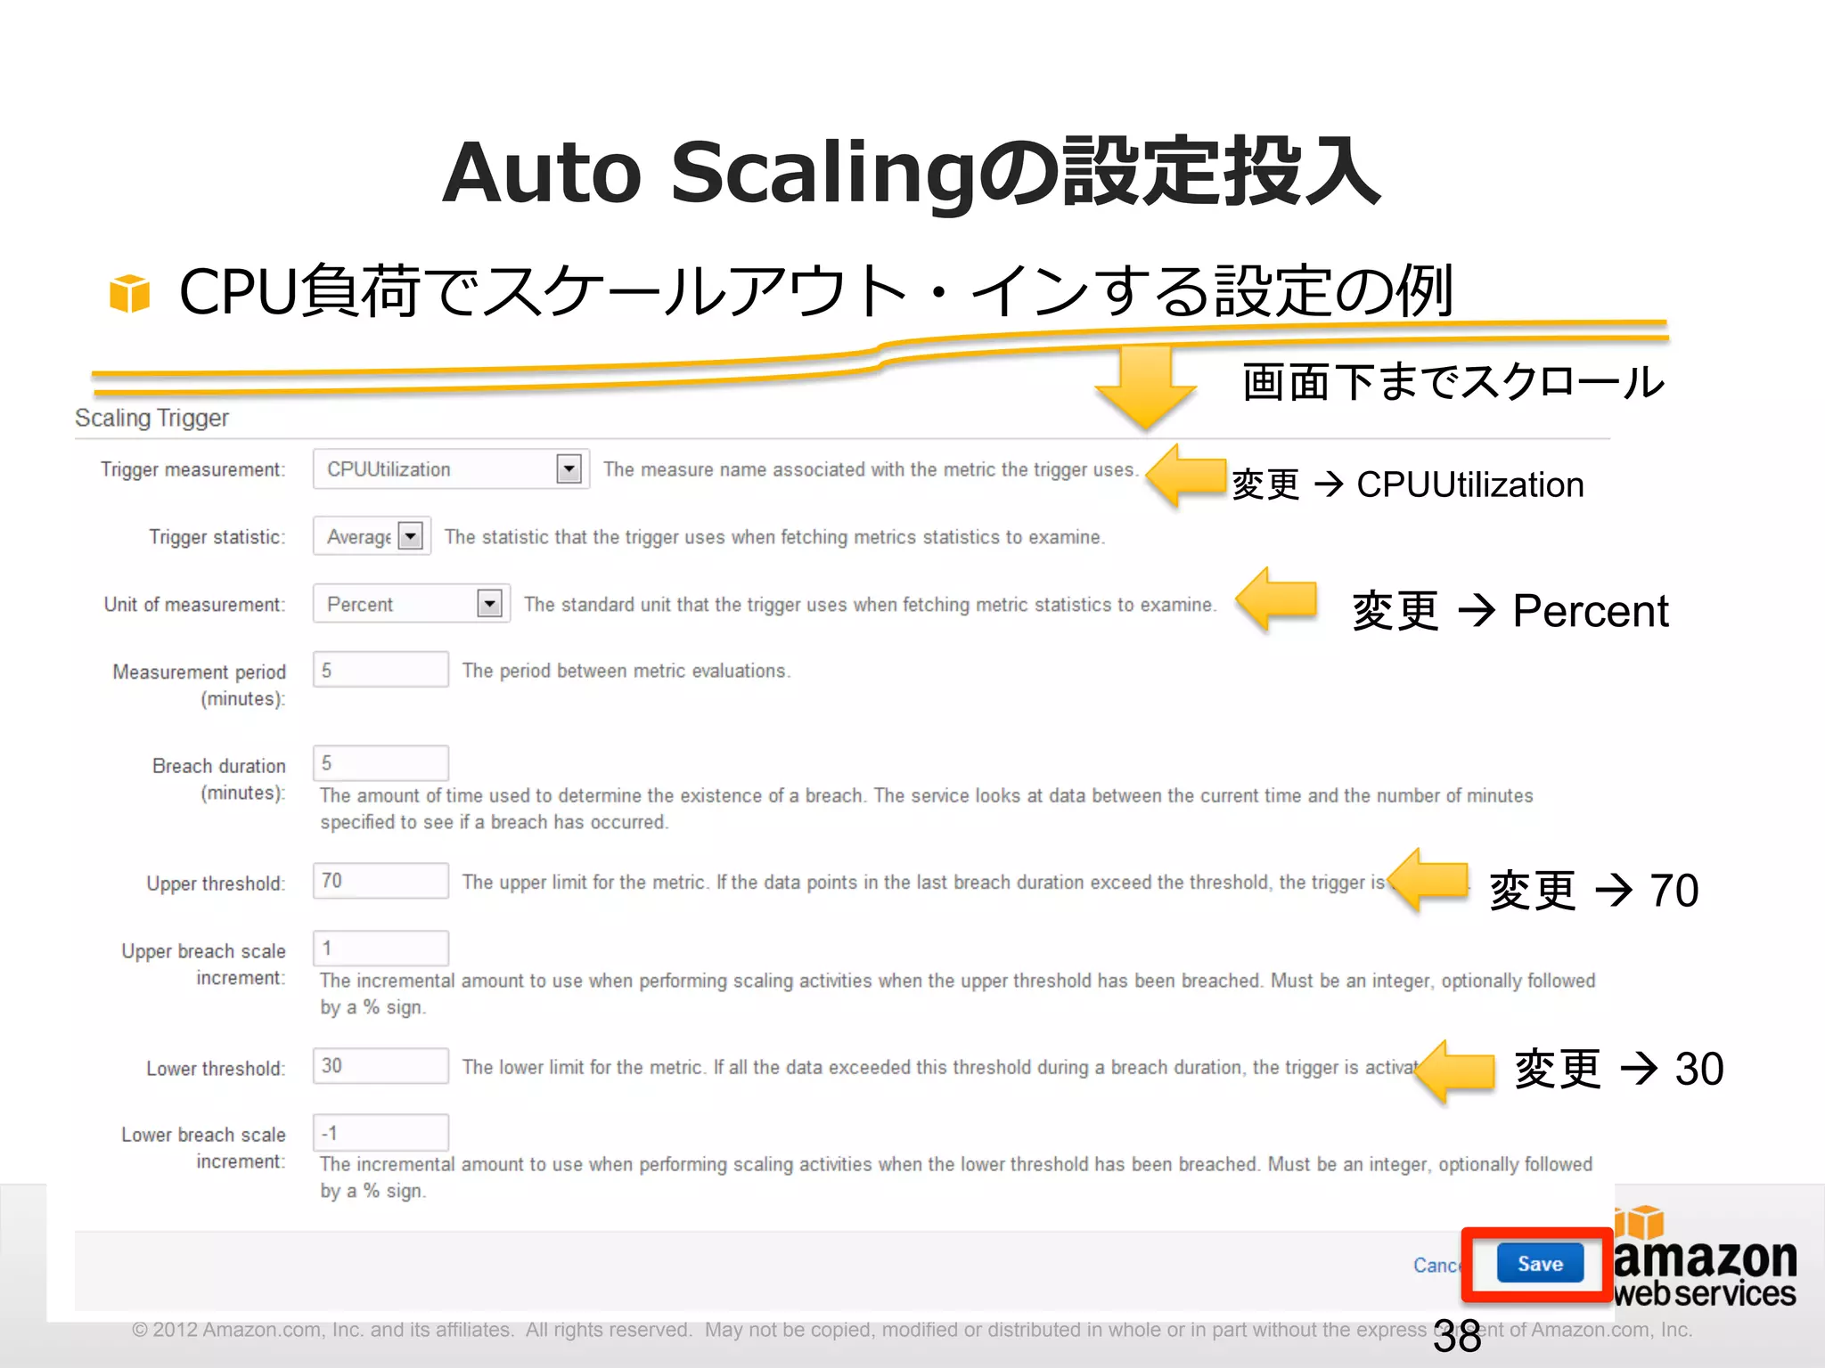Click the Lower breach scale increment field

381,1133
